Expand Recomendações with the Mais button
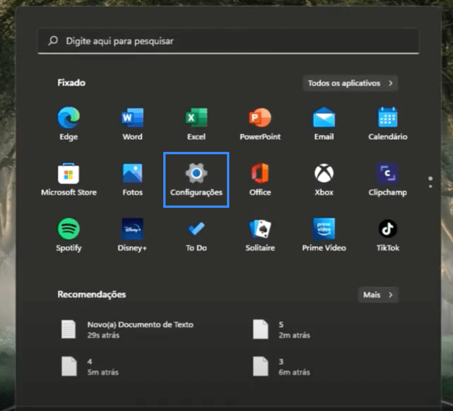This screenshot has width=453, height=411. pos(378,295)
